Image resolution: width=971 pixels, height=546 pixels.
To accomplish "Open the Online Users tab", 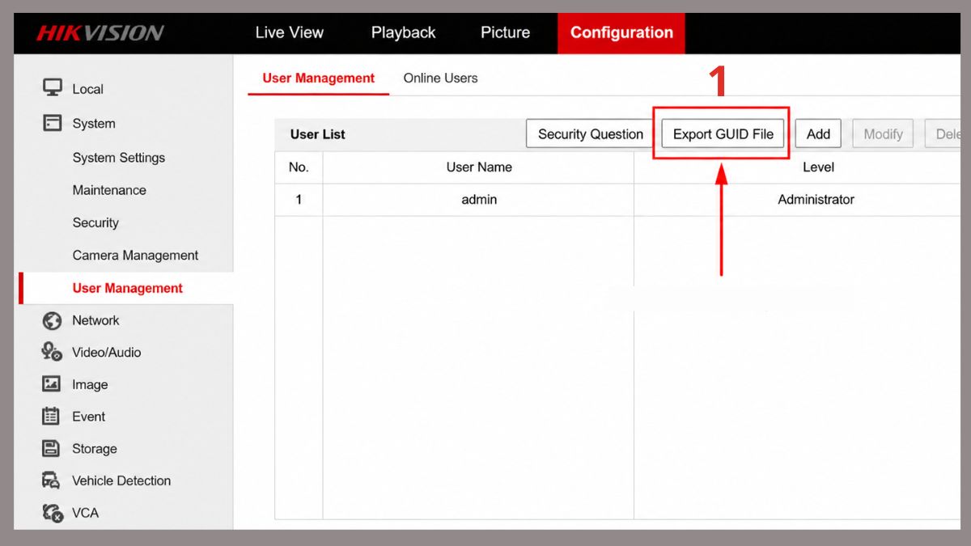I will [x=440, y=78].
